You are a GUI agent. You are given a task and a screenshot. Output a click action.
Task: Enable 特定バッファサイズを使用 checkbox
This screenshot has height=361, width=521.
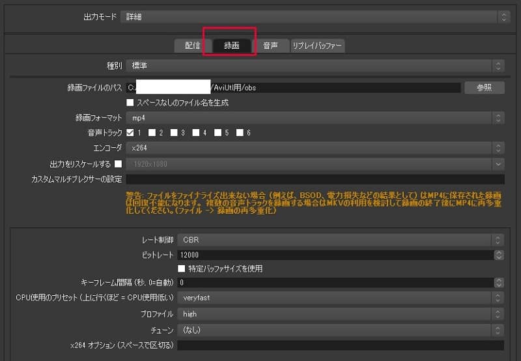[182, 268]
